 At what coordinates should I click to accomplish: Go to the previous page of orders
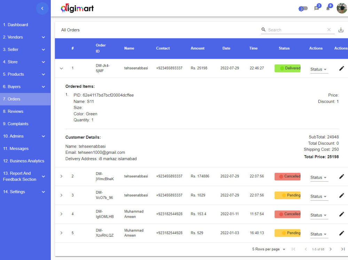[306, 249]
